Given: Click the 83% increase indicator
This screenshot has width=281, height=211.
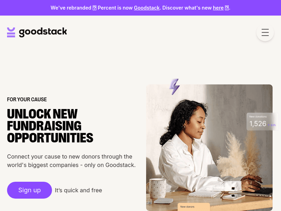Looking at the screenshot, I should coord(272,125).
